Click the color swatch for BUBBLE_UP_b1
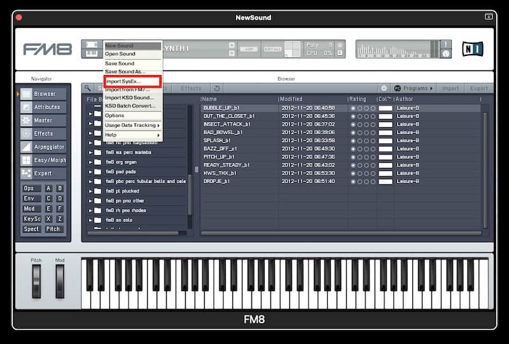Image resolution: width=509 pixels, height=344 pixels. point(386,108)
